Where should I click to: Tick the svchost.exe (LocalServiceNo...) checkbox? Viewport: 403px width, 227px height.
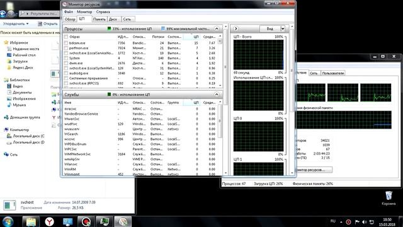pos(66,53)
